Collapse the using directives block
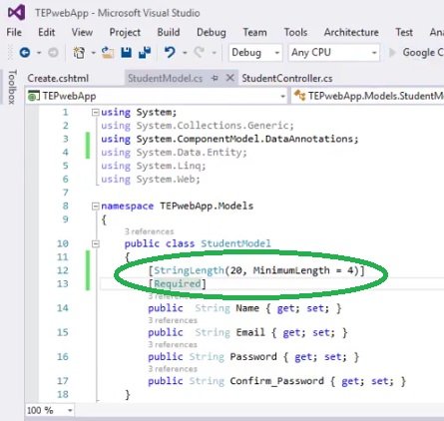 (96, 113)
